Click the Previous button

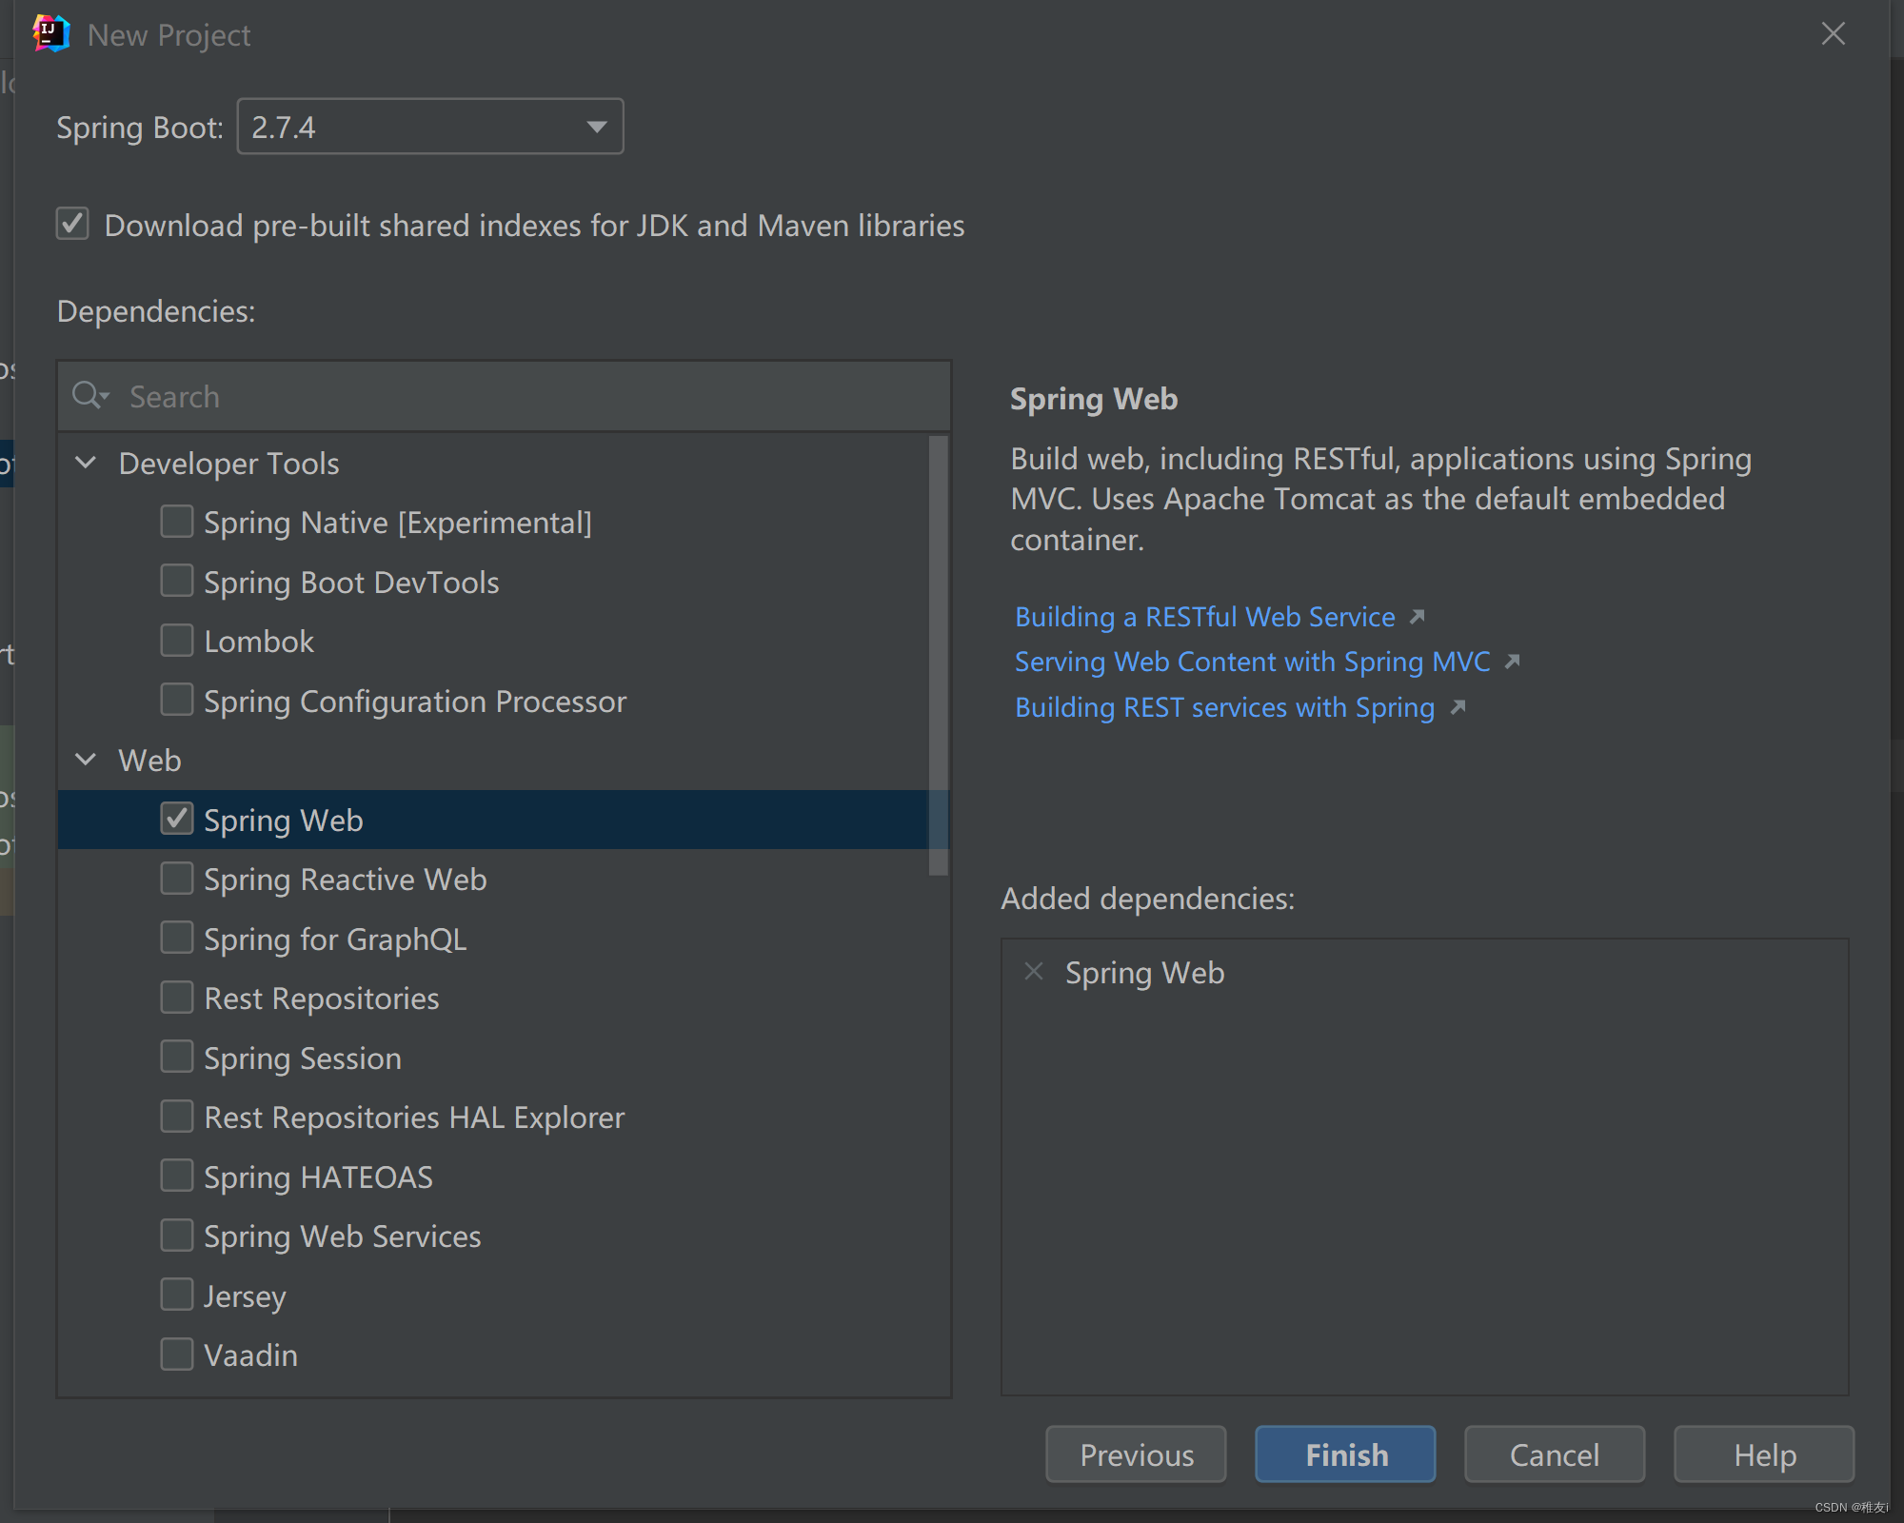[x=1136, y=1454]
